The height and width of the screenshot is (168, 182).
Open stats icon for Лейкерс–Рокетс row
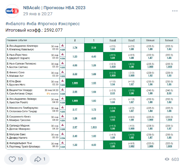click(63, 99)
